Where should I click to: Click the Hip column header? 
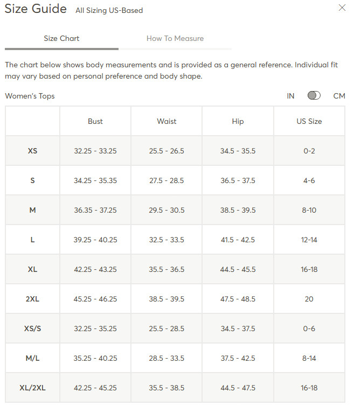(x=238, y=121)
